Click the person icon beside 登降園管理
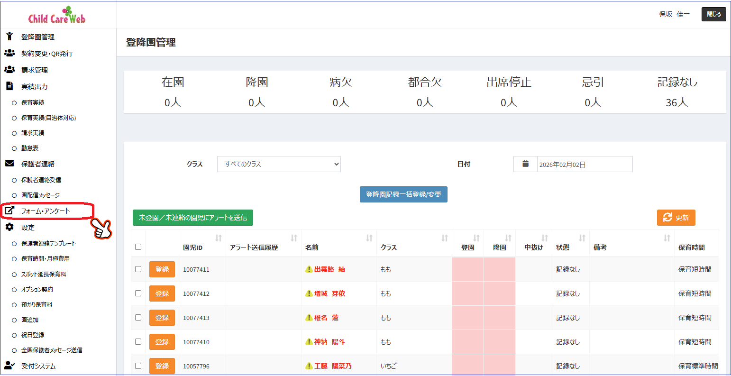The width and height of the screenshot is (731, 376). point(9,37)
